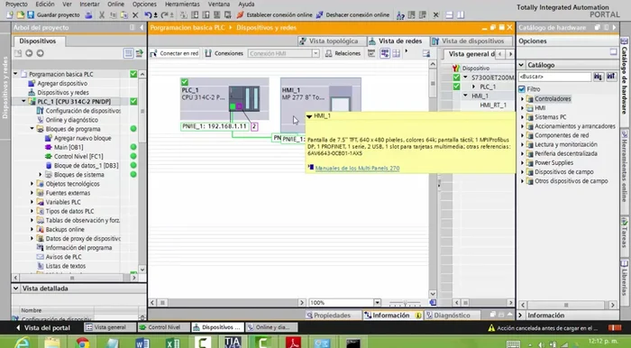Click Establecer conexión online

[x=274, y=15]
